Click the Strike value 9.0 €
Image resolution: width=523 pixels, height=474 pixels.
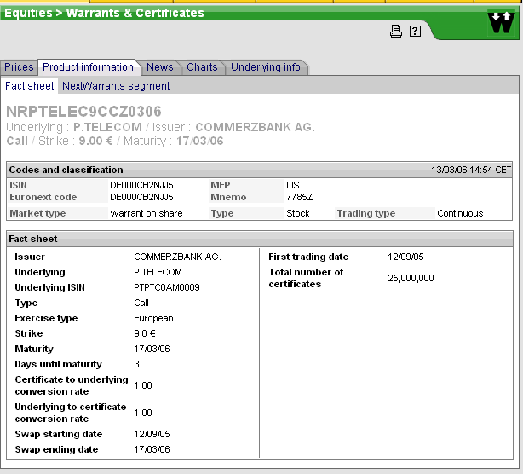click(x=145, y=333)
